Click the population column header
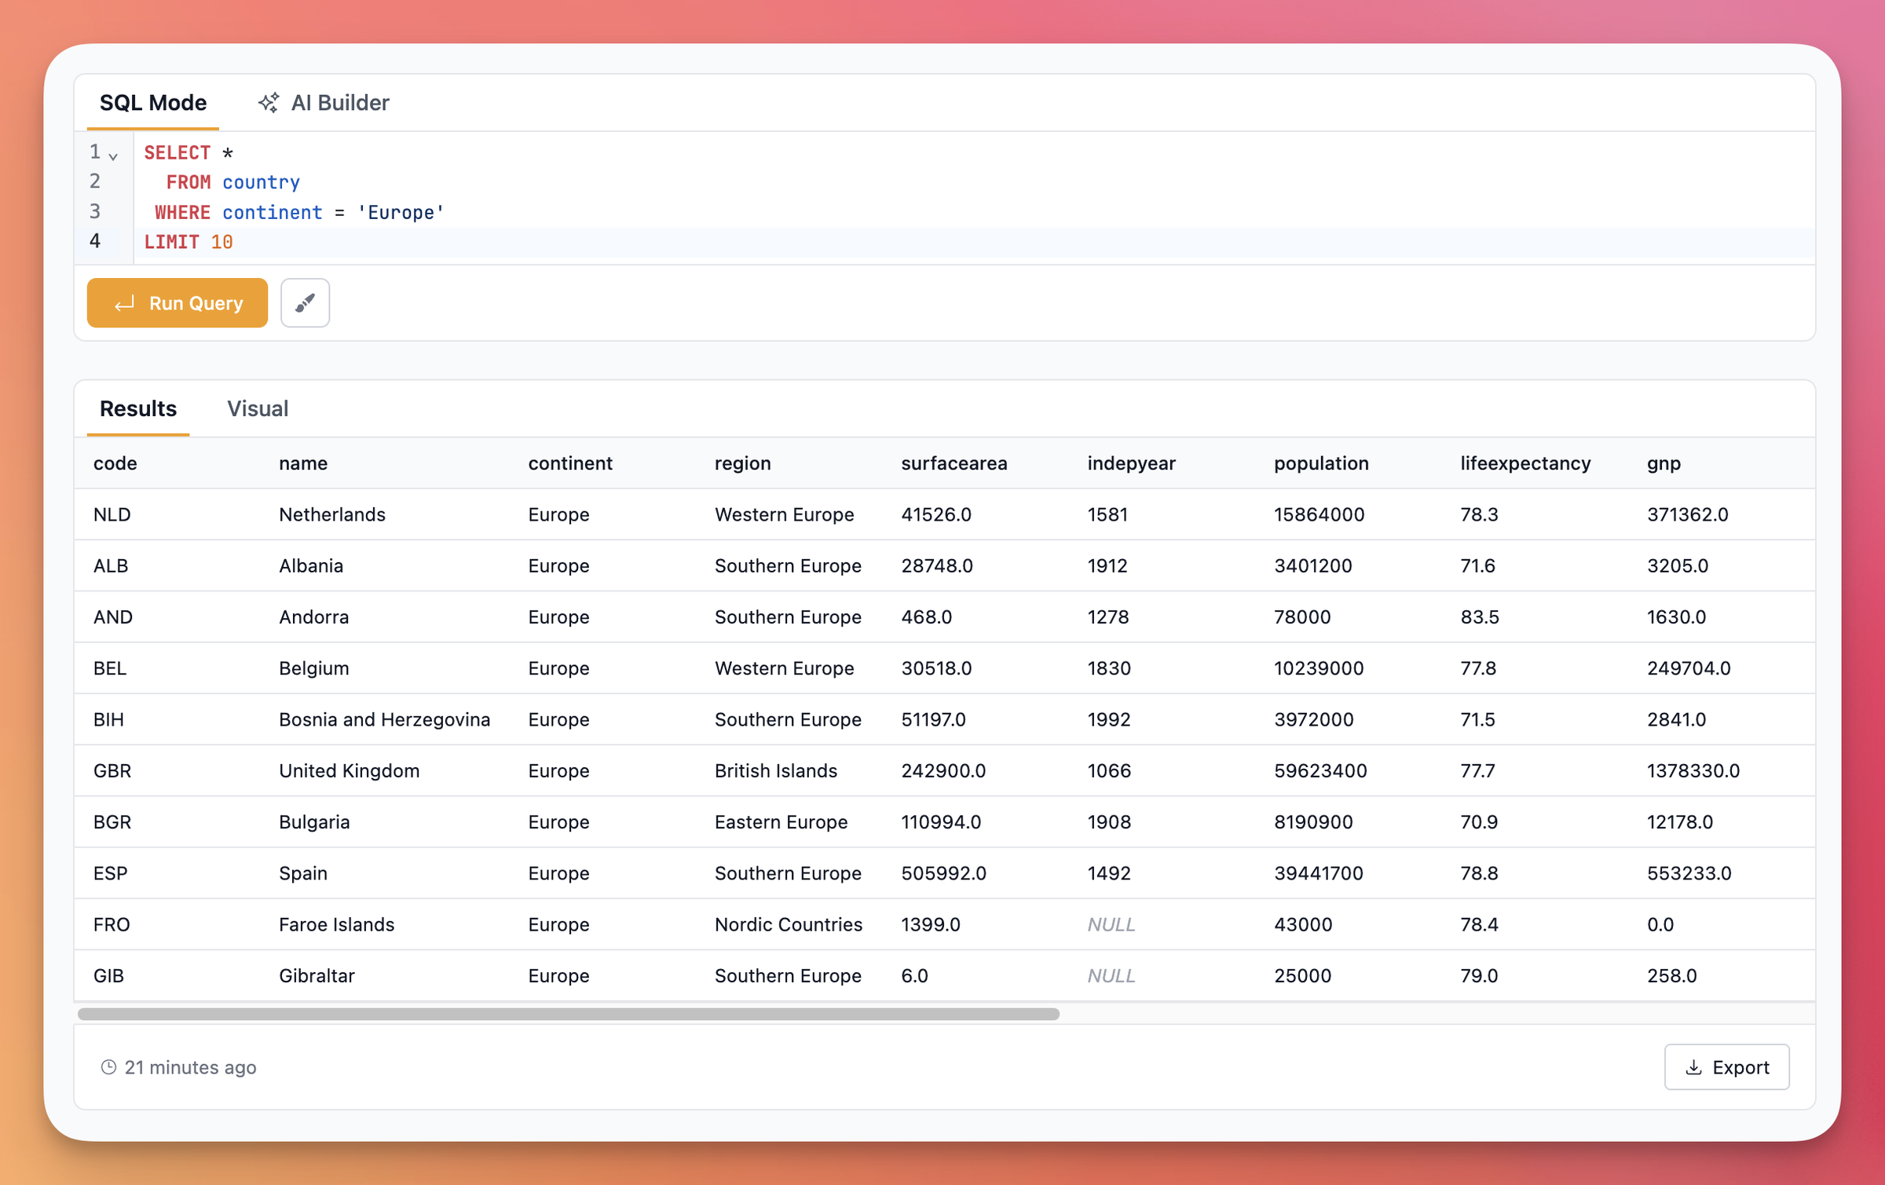 pyautogui.click(x=1320, y=463)
